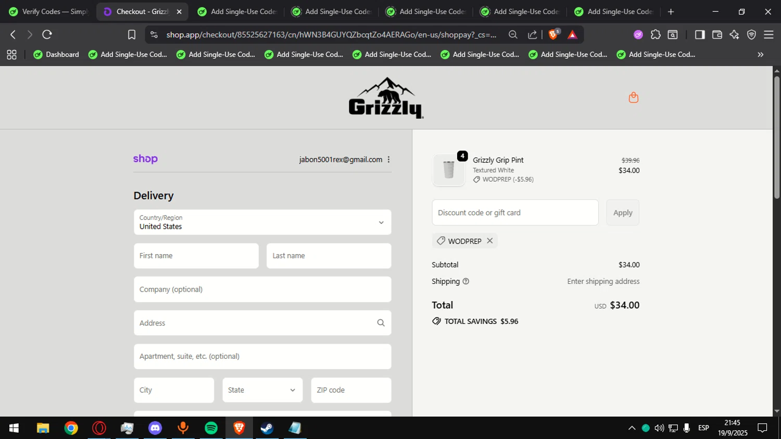
Task: Open Brave Rewards triangle icon
Action: (572, 34)
